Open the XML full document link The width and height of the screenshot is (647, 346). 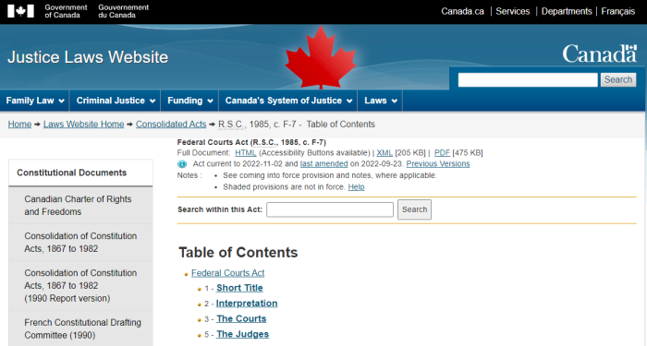pos(385,153)
